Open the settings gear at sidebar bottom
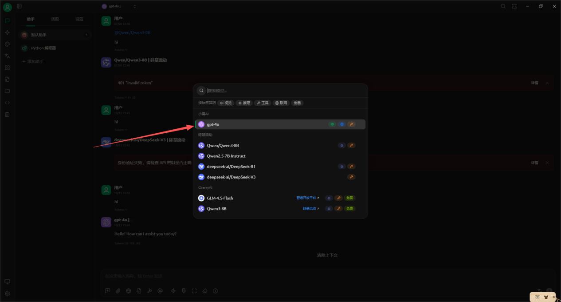The height and width of the screenshot is (302, 561). pos(7,294)
